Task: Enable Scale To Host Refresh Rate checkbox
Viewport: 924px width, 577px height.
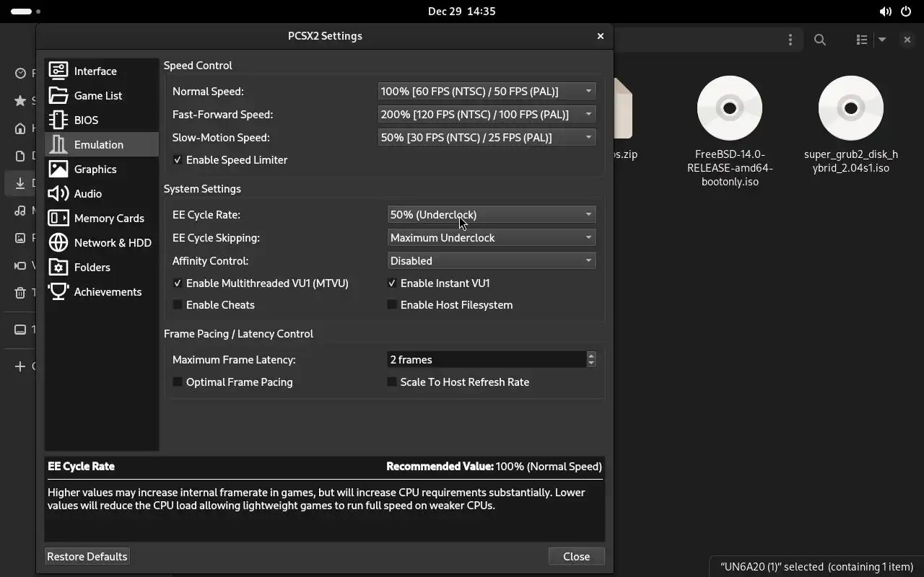Action: pyautogui.click(x=392, y=382)
